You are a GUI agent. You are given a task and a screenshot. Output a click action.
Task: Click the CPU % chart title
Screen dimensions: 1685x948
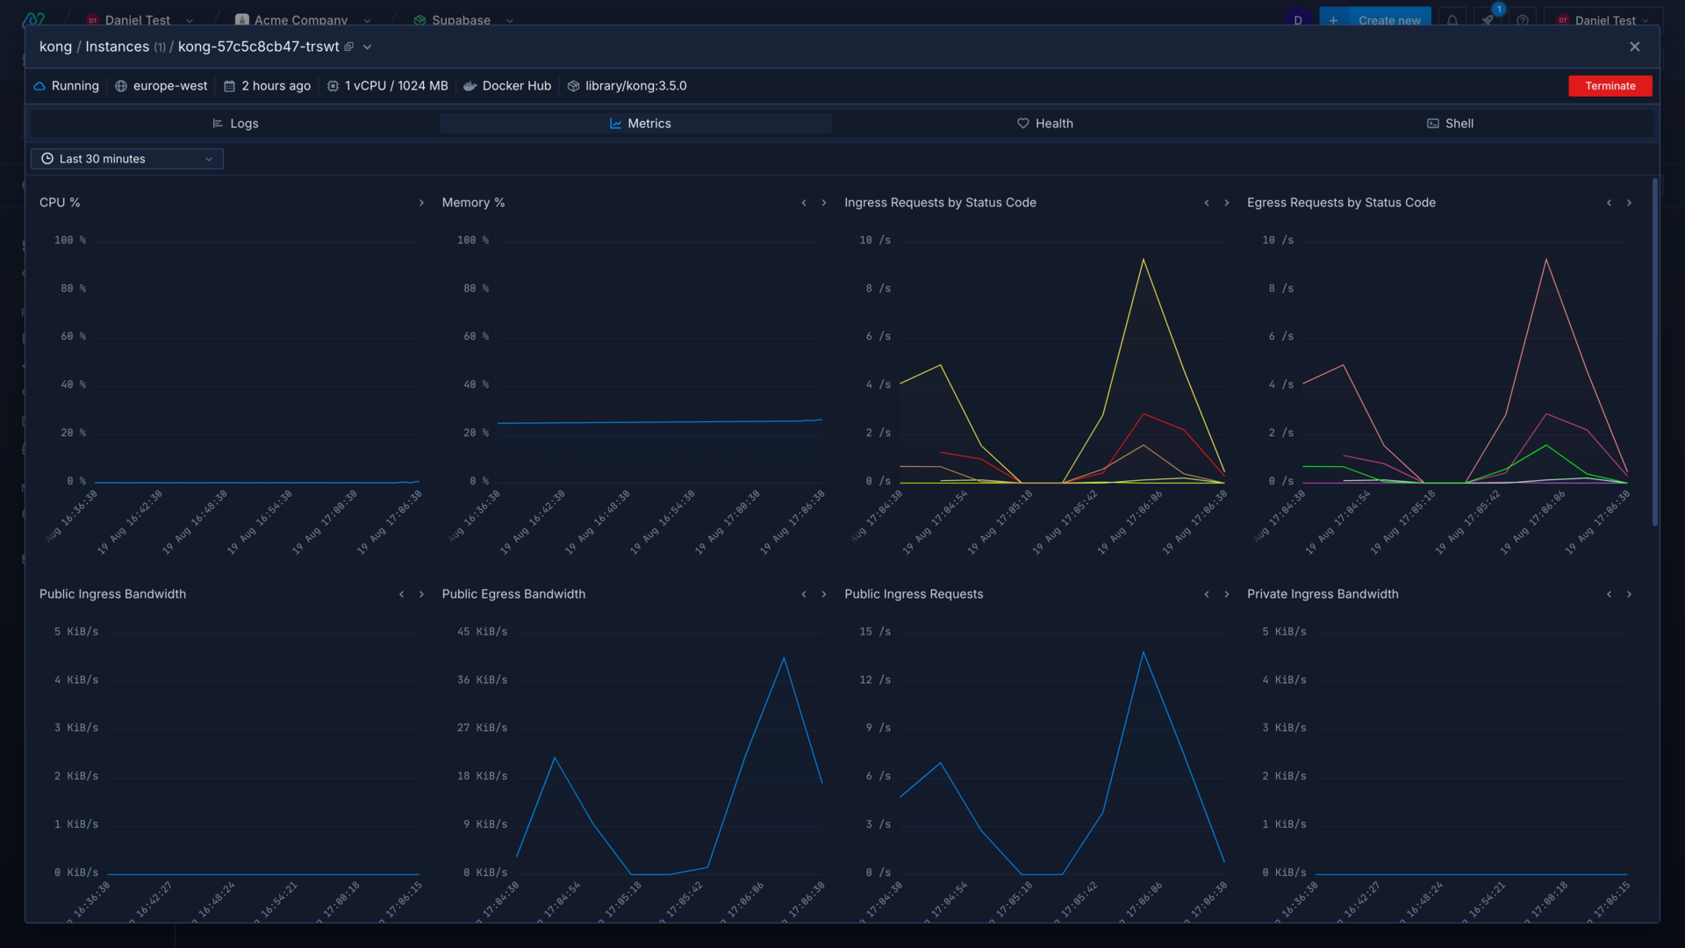pos(60,203)
